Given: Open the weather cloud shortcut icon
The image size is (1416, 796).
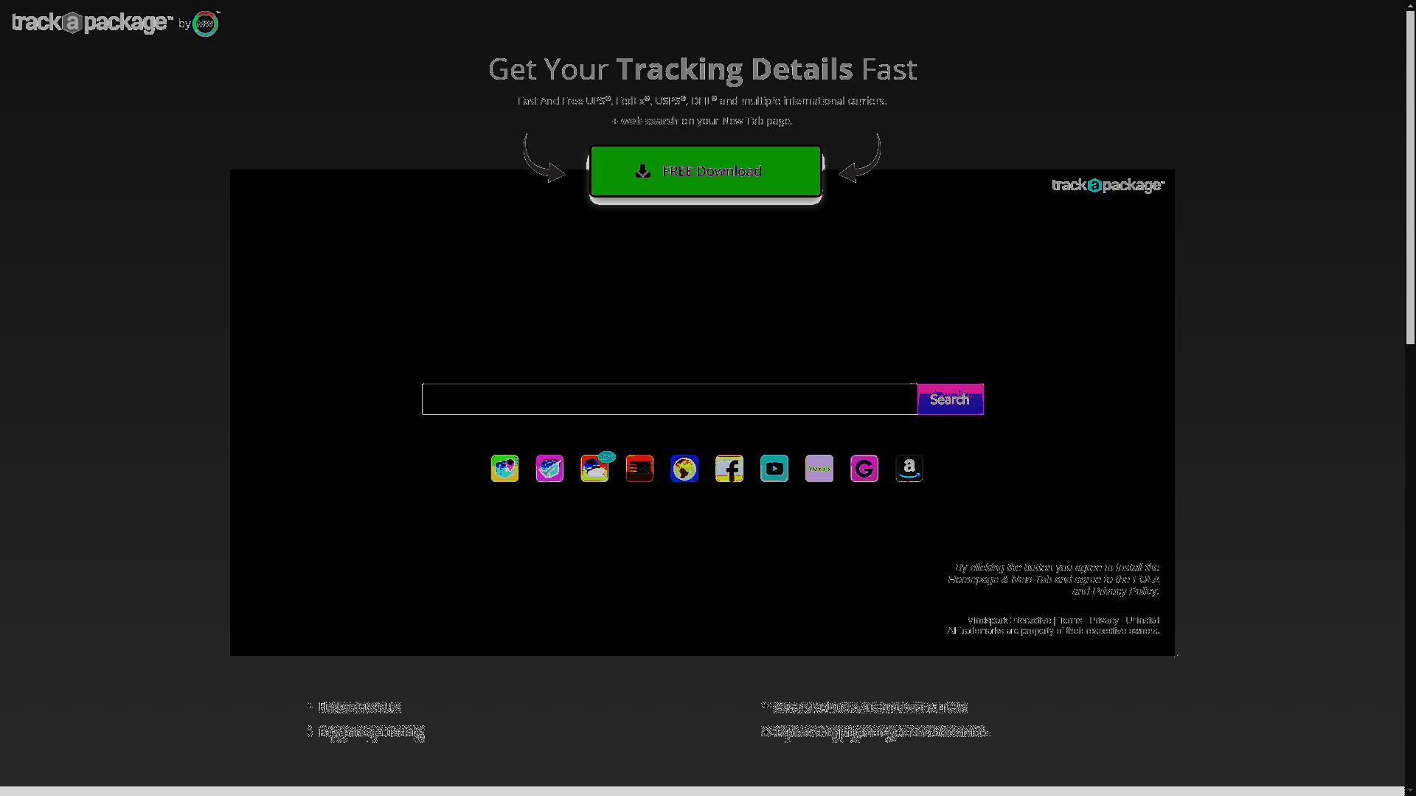Looking at the screenshot, I should 595,469.
